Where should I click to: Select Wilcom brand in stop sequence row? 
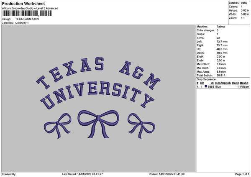pyautogui.click(x=244, y=86)
